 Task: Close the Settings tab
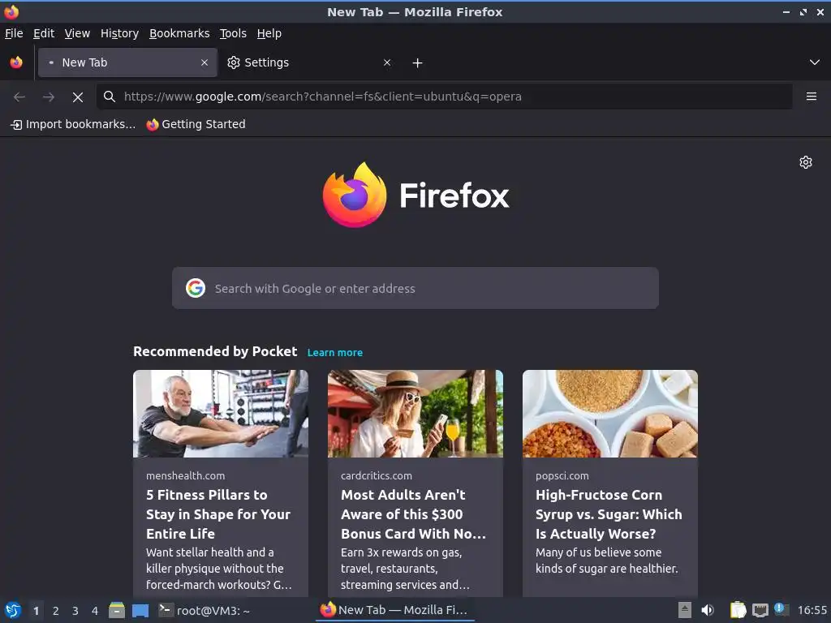[387, 62]
